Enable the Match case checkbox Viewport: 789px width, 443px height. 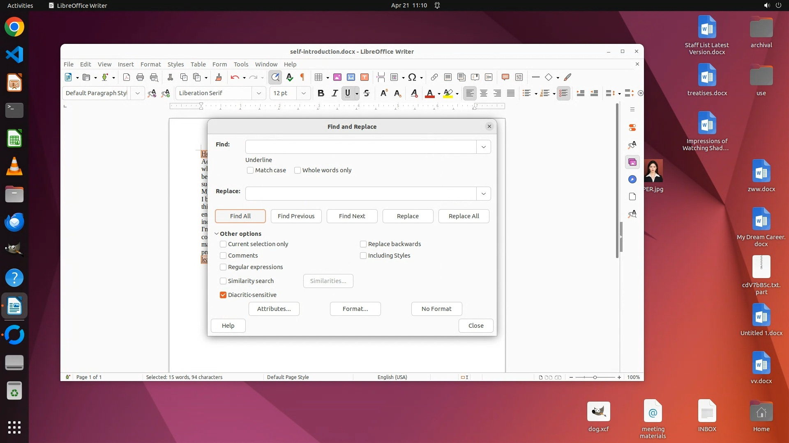(x=250, y=170)
